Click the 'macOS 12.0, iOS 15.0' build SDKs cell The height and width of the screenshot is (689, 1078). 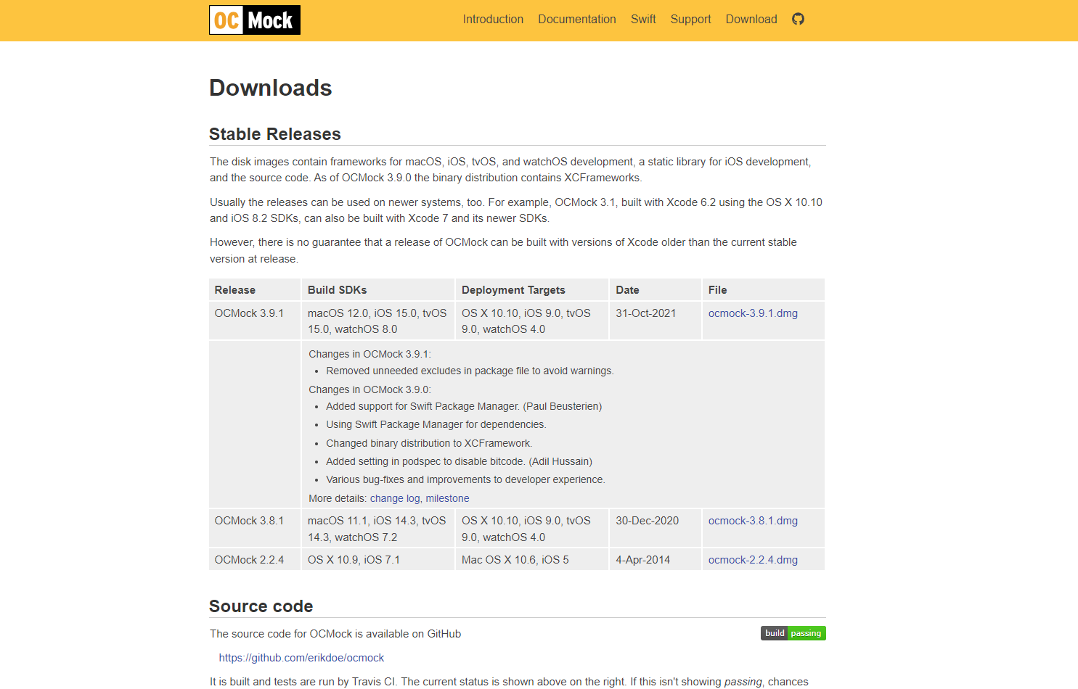pos(378,321)
